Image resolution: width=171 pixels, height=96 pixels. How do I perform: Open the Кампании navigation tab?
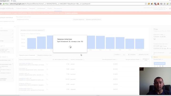pos(32,8)
